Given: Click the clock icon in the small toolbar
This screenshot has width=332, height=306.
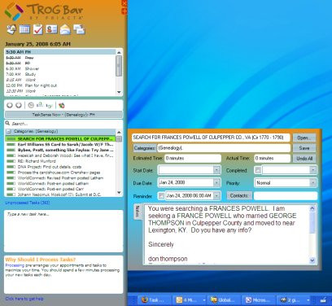Looking at the screenshot, I should [x=31, y=105].
